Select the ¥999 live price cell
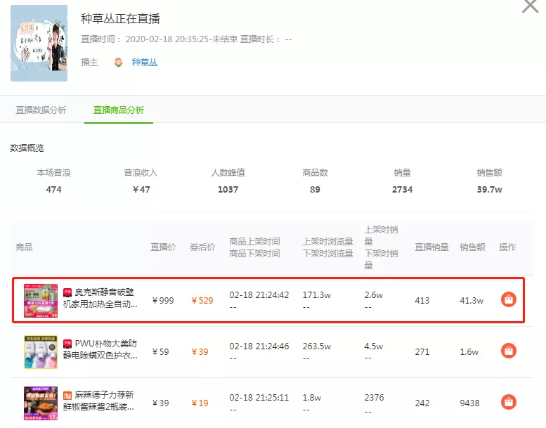 (x=163, y=301)
